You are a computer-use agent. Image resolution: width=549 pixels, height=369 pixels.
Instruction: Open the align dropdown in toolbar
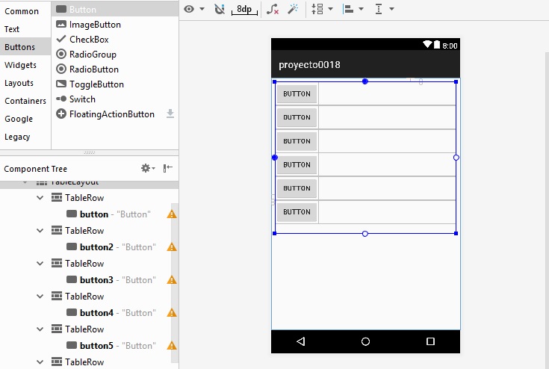[x=352, y=9]
